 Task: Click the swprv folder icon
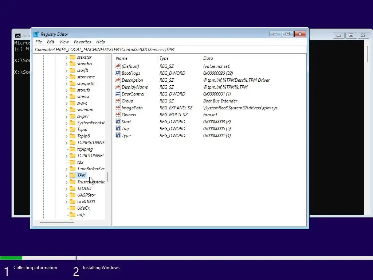coord(72,116)
